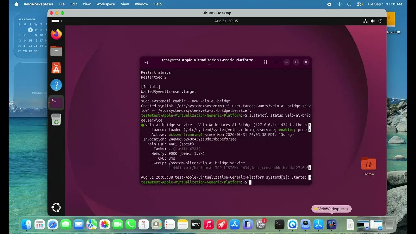
Task: Open Calendar from the macOS Dock
Action: 144,224
